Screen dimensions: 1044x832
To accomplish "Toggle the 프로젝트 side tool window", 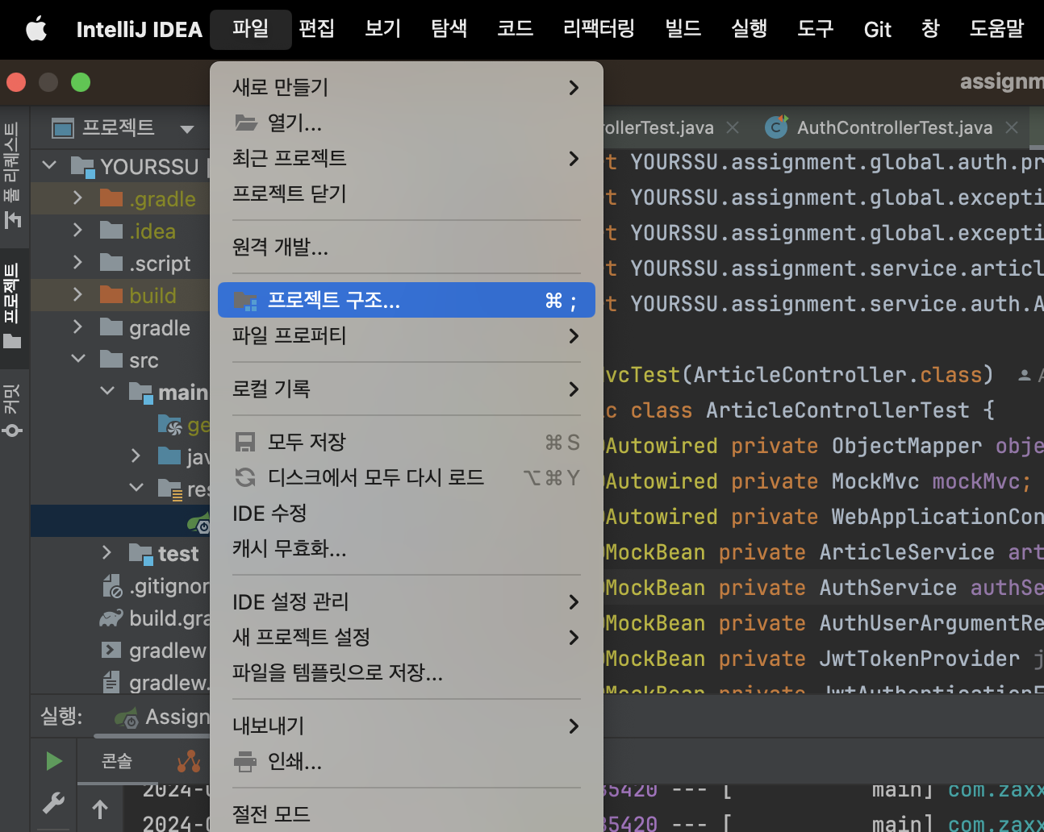I will pyautogui.click(x=12, y=305).
